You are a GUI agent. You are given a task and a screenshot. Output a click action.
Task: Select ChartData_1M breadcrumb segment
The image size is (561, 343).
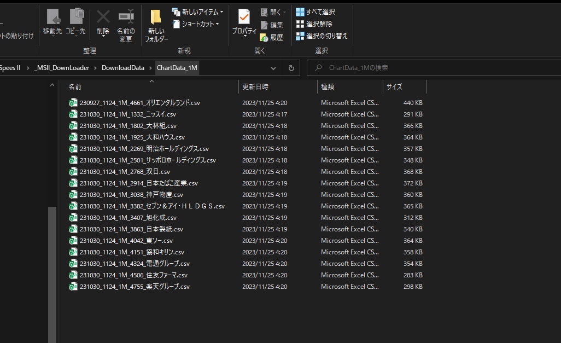coord(177,68)
